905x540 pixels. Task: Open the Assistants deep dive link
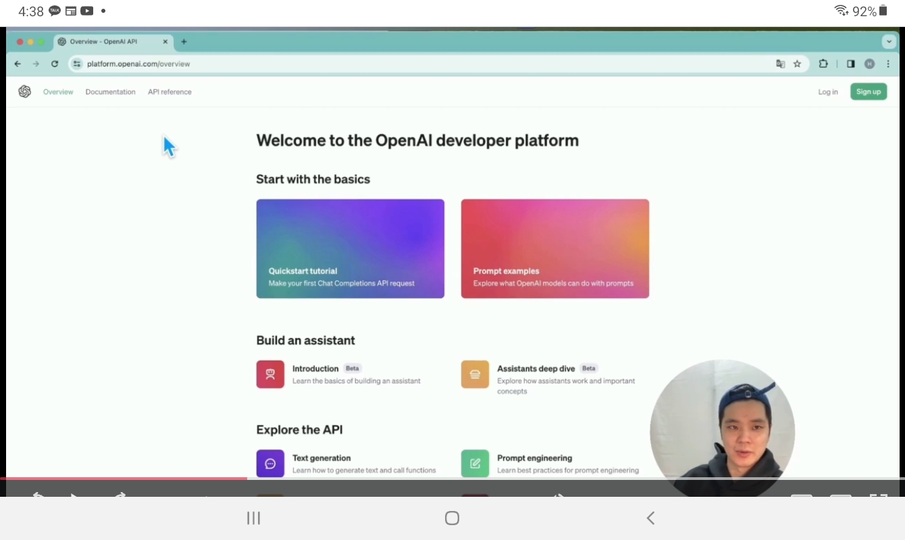536,369
